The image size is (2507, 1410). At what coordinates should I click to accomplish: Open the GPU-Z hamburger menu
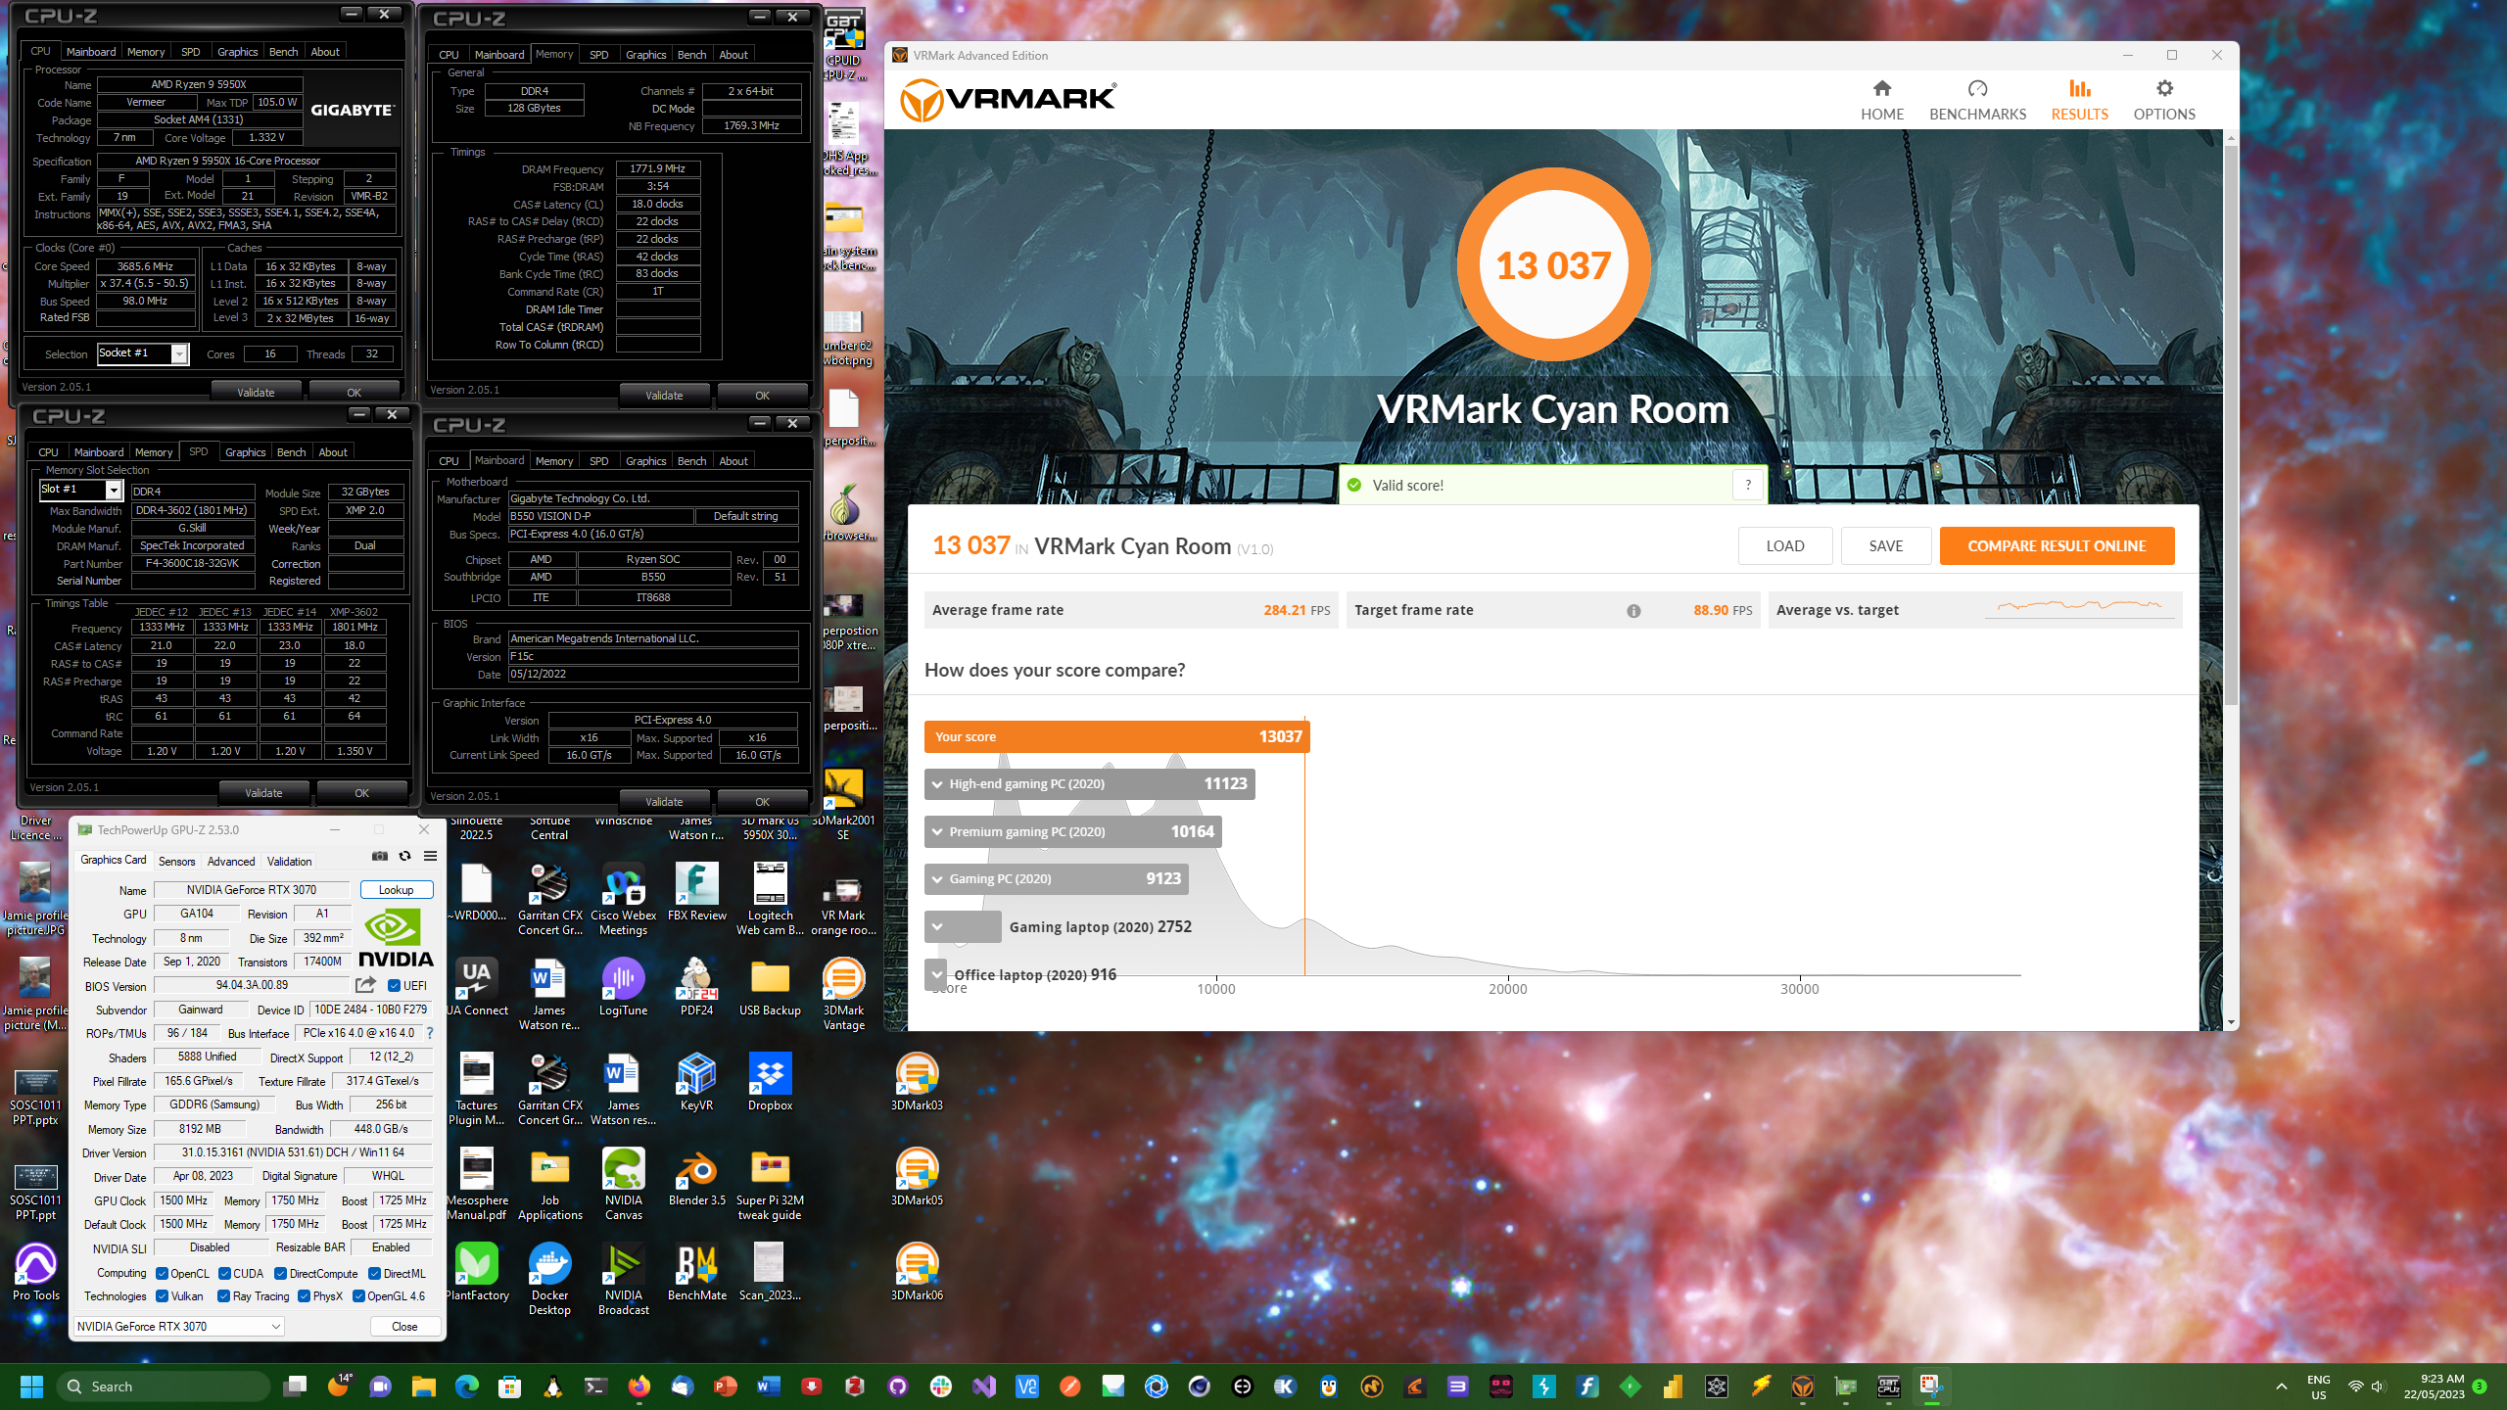pos(430,856)
